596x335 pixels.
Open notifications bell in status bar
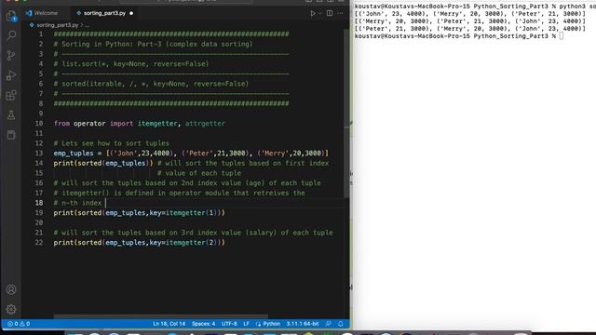pyautogui.click(x=341, y=324)
